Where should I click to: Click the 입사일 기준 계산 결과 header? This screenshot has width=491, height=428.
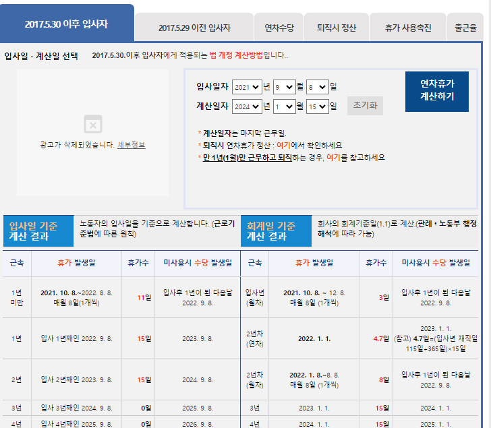[38, 231]
